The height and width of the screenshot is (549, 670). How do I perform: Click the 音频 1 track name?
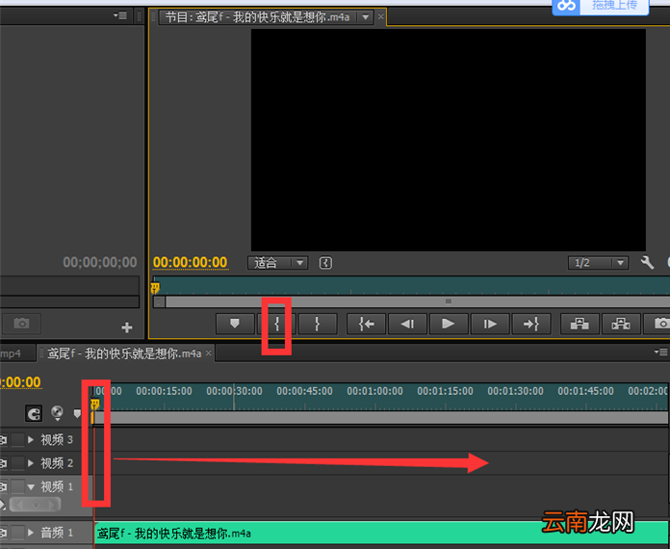[57, 533]
